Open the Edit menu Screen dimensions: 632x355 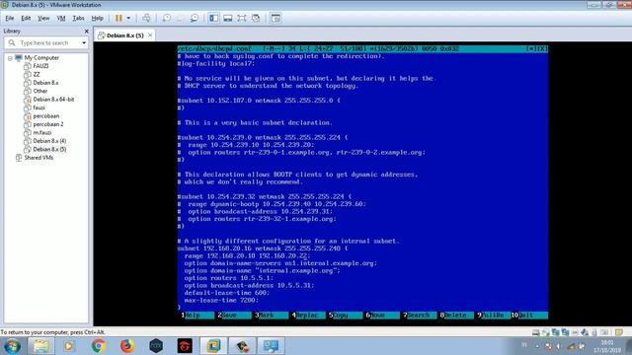[26, 18]
